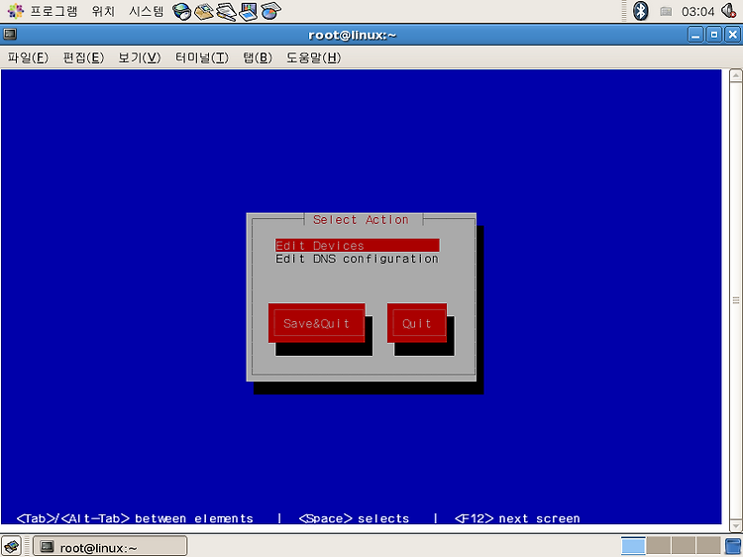The height and width of the screenshot is (557, 743).
Task: Click the keyboard indicator tray icon
Action: [666, 11]
